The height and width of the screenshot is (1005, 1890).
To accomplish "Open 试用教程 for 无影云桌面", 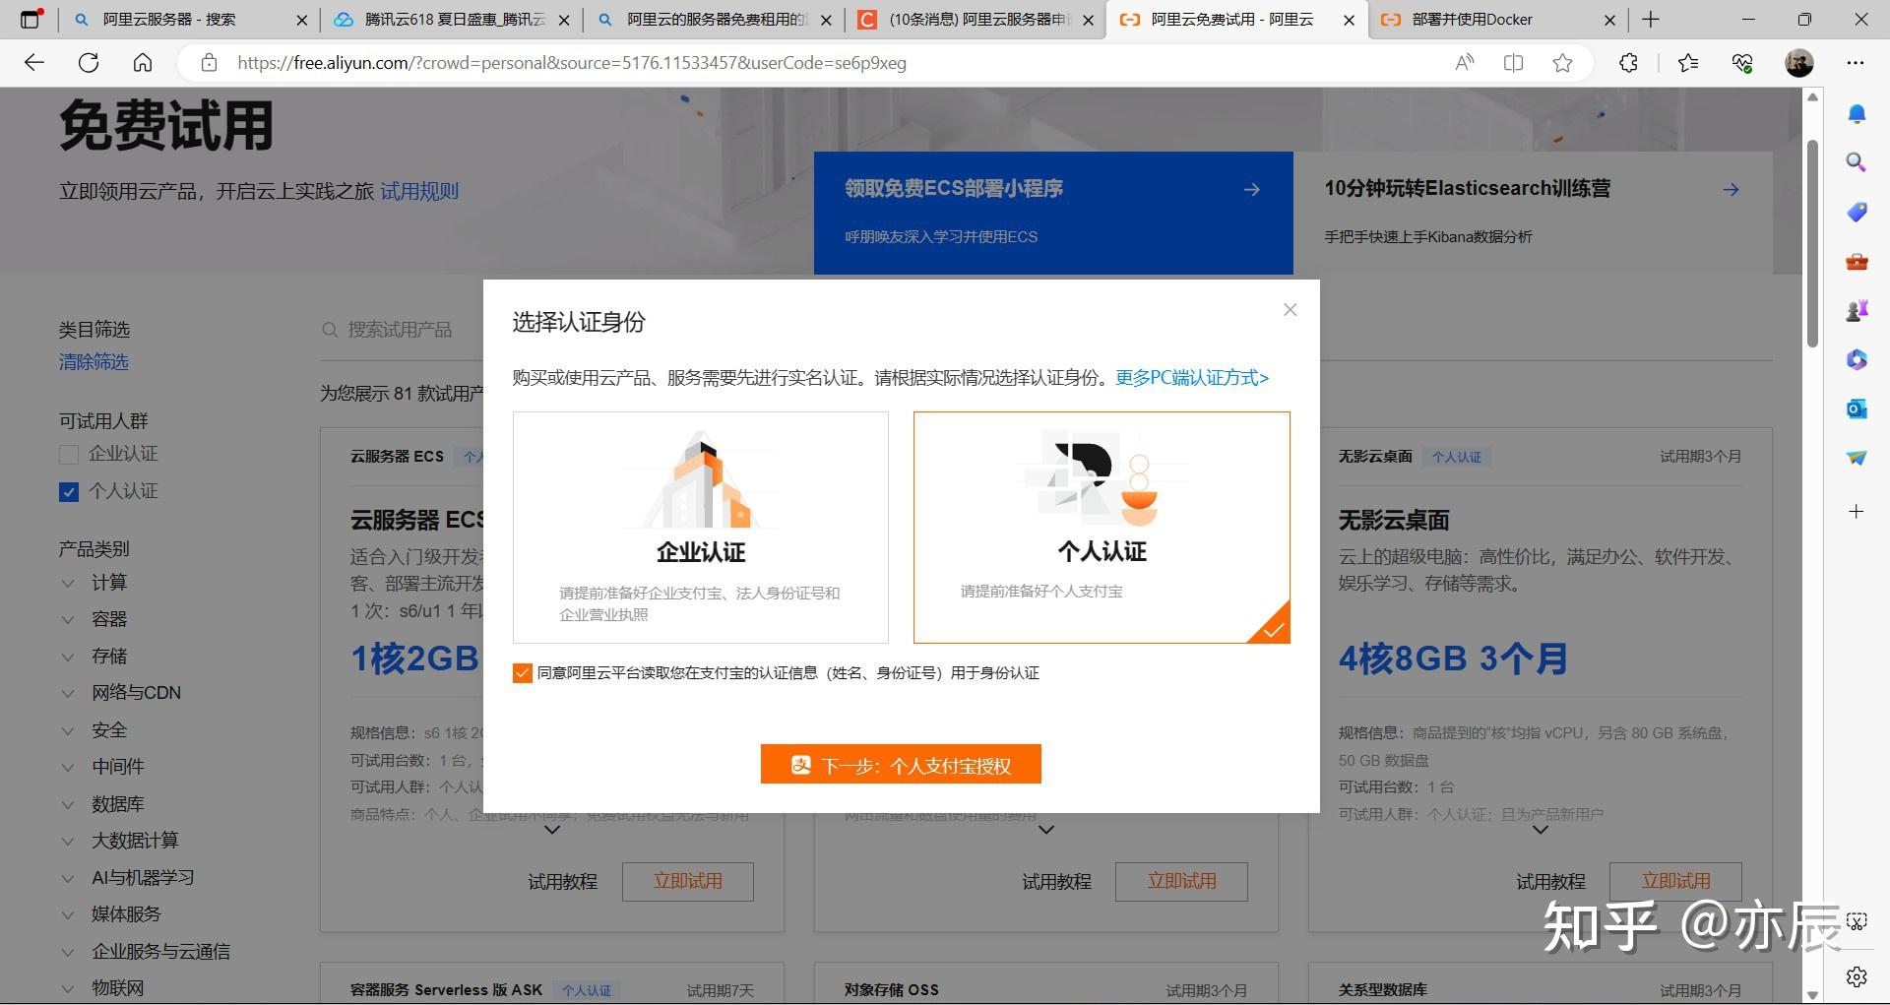I will [1550, 882].
